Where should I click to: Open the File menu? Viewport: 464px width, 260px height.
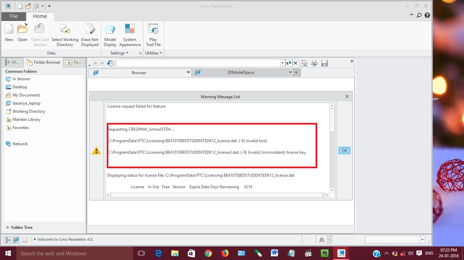tap(13, 16)
